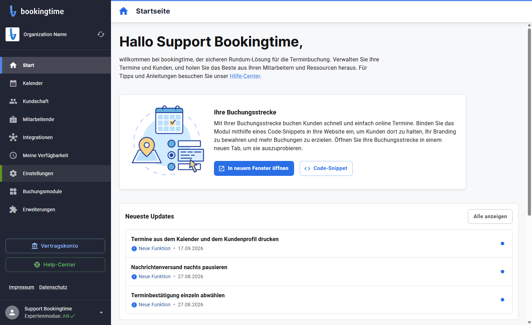Viewport: 532px width, 325px height.
Task: Click the clock icon for Meine Verfügbarkeit
Action: point(13,155)
